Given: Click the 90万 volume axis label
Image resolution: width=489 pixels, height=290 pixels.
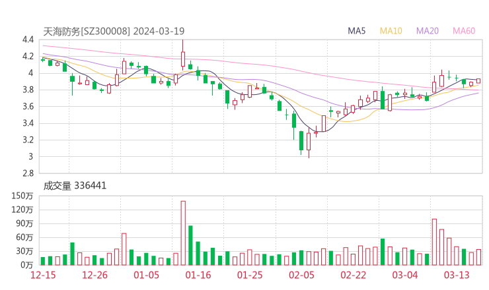Looking at the screenshot, I should (x=24, y=223).
